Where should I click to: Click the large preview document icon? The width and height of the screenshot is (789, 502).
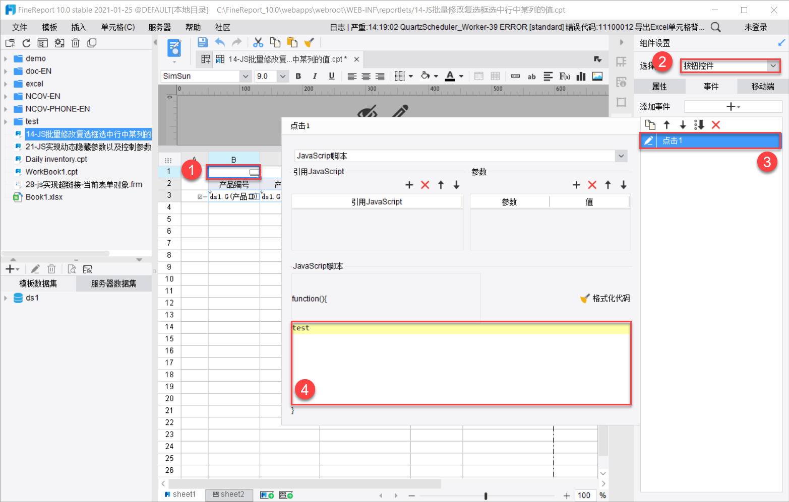(174, 48)
